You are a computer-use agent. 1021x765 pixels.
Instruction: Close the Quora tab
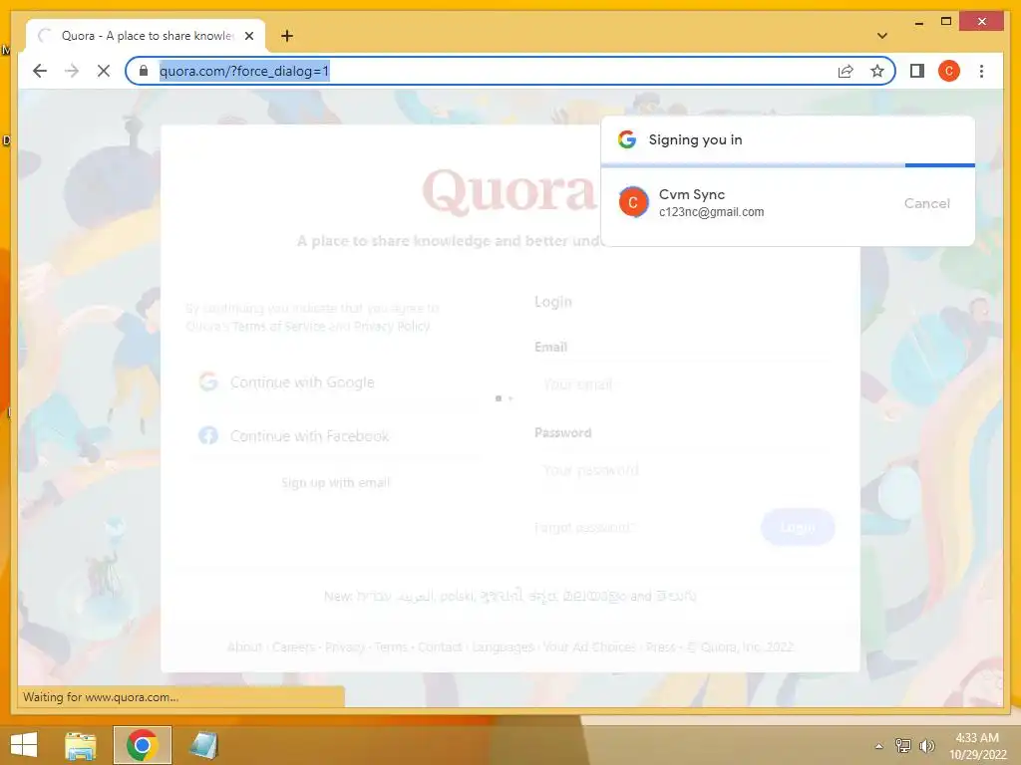[x=248, y=36]
